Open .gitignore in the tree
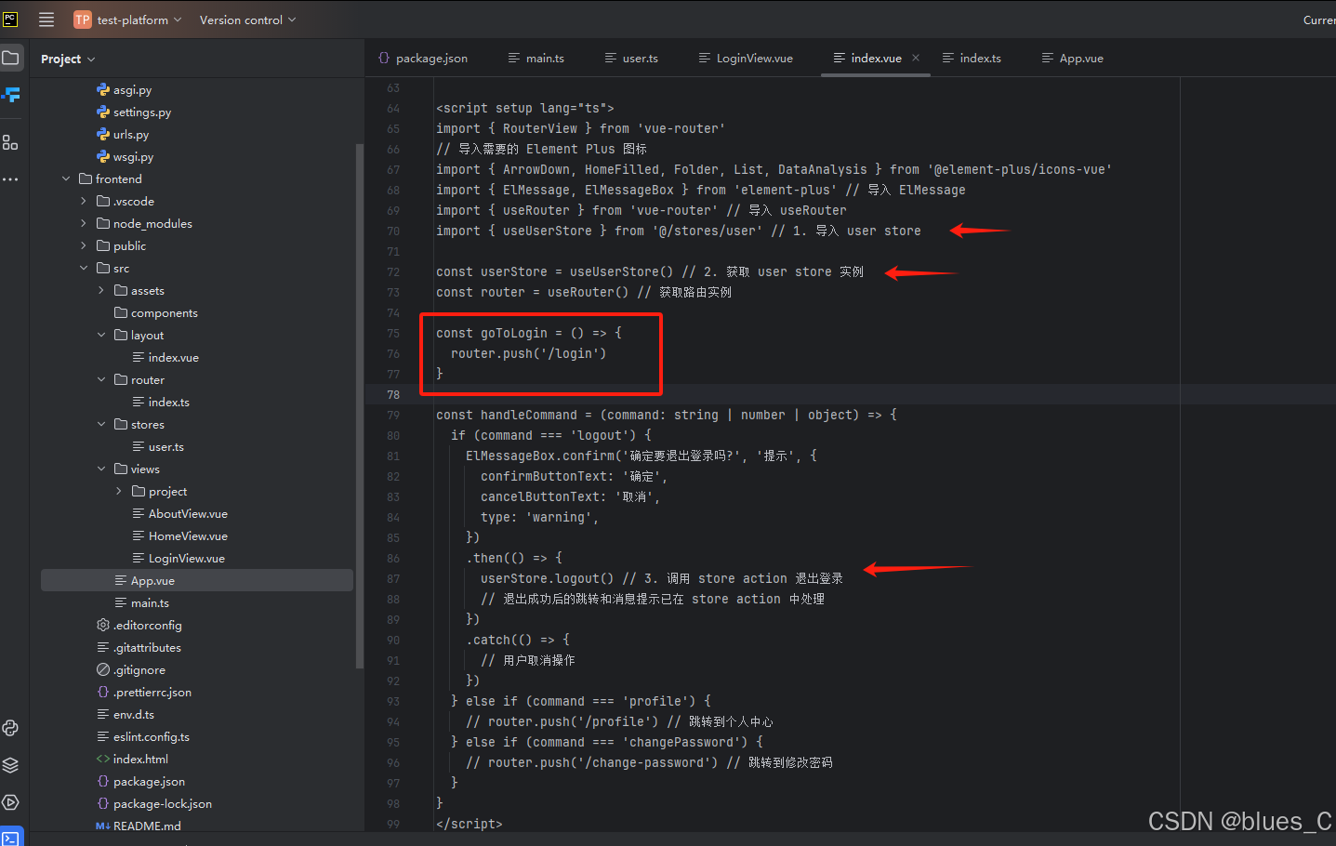The height and width of the screenshot is (846, 1336). [x=131, y=669]
